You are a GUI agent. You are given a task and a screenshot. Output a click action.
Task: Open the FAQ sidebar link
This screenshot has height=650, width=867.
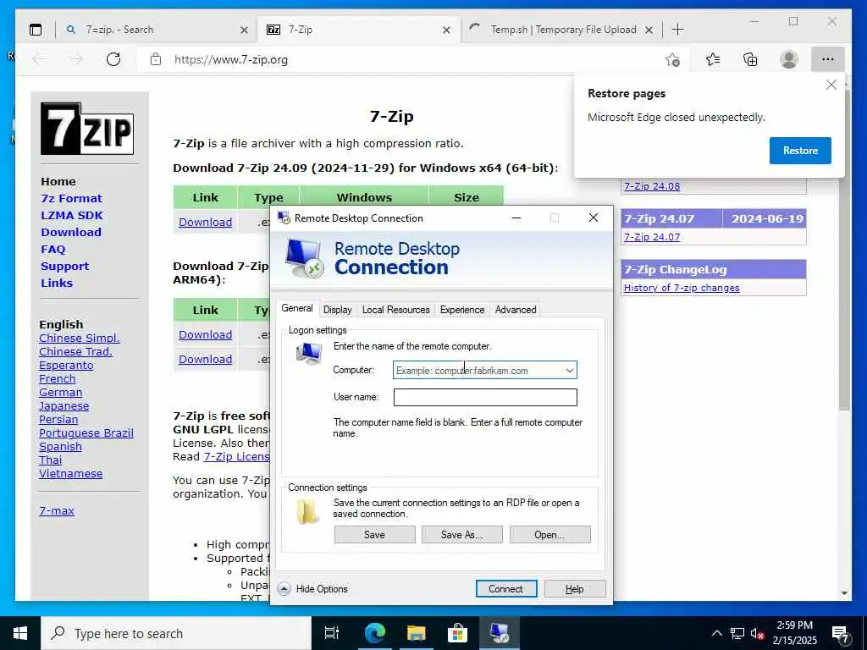53,250
